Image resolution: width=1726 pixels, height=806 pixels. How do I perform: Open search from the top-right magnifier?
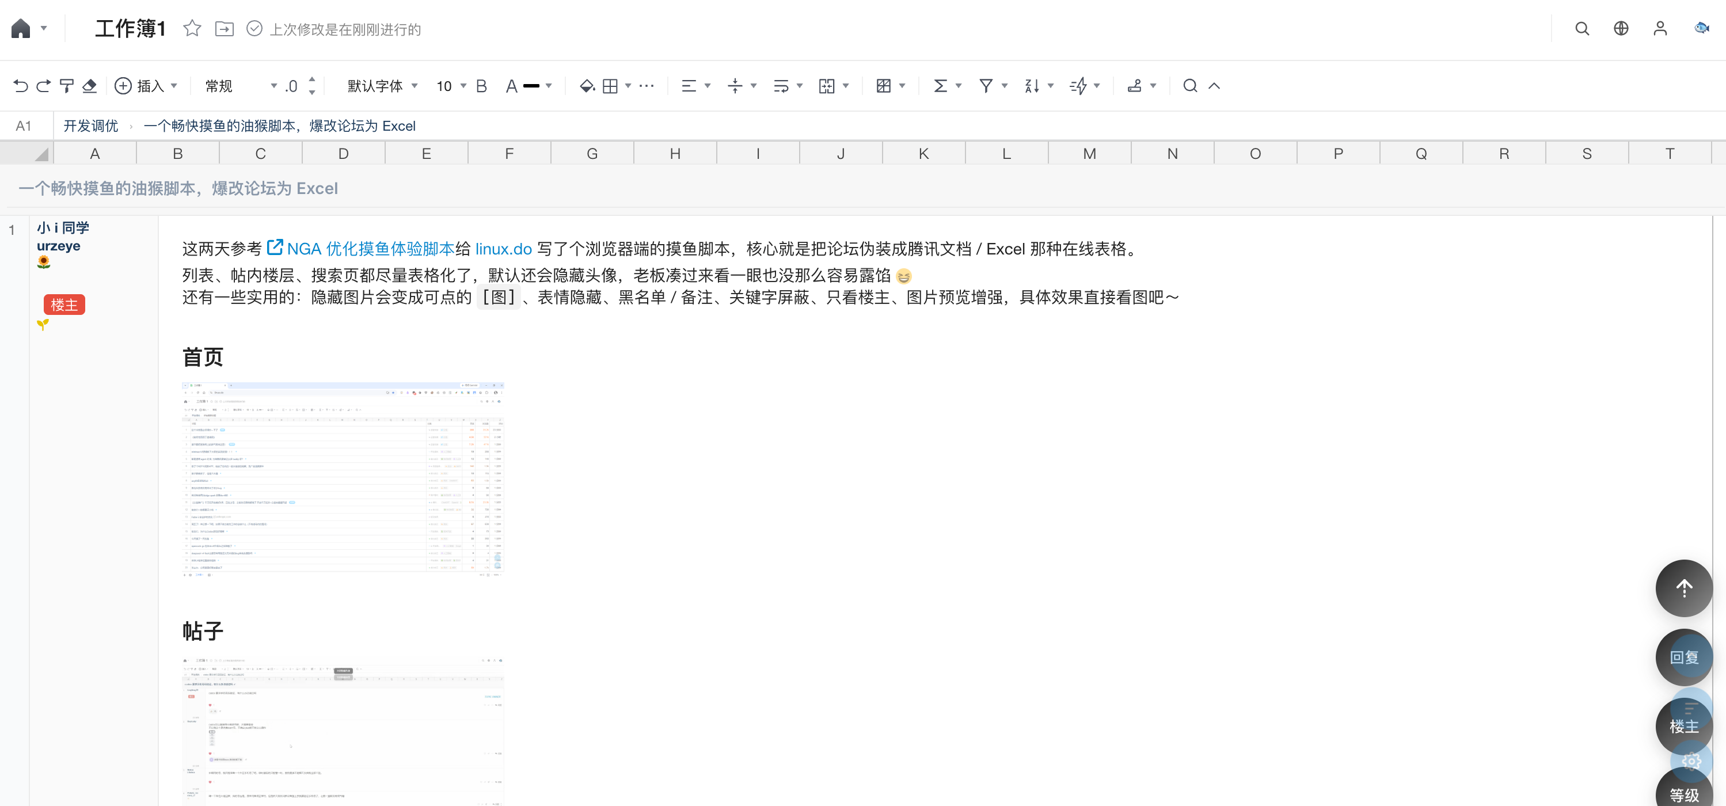(x=1582, y=29)
